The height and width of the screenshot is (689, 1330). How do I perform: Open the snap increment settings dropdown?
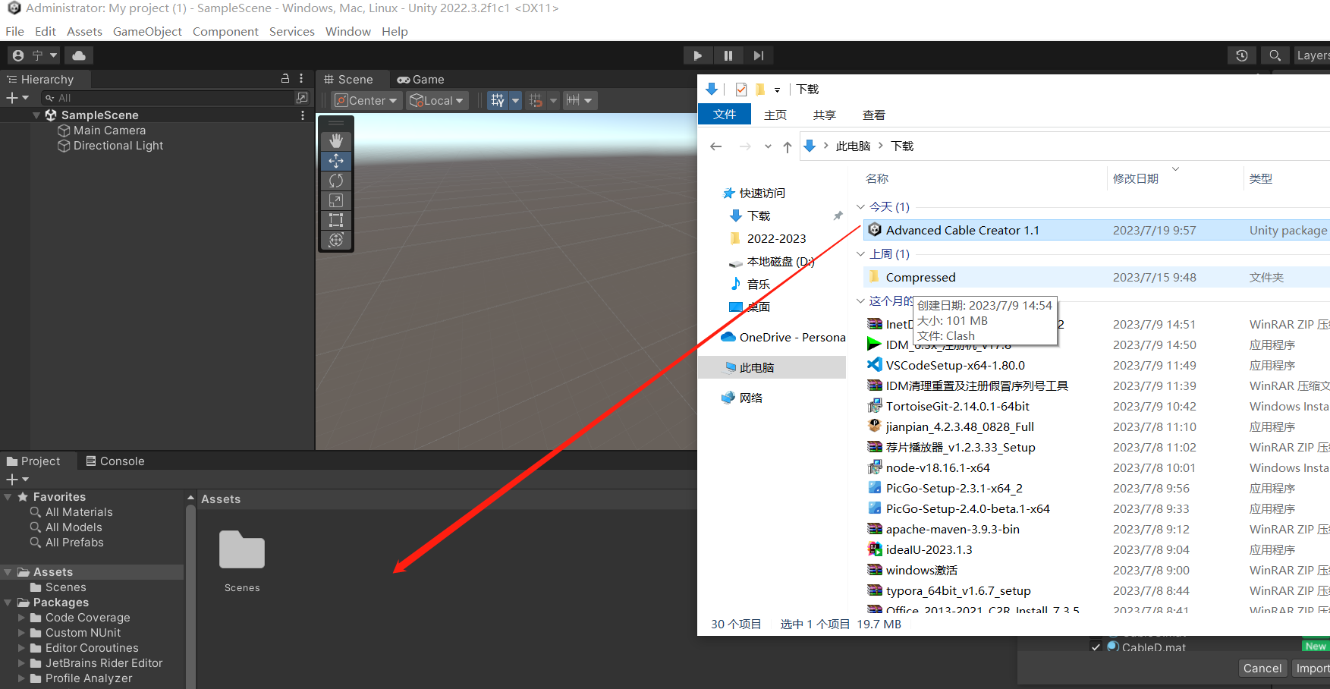pyautogui.click(x=580, y=100)
